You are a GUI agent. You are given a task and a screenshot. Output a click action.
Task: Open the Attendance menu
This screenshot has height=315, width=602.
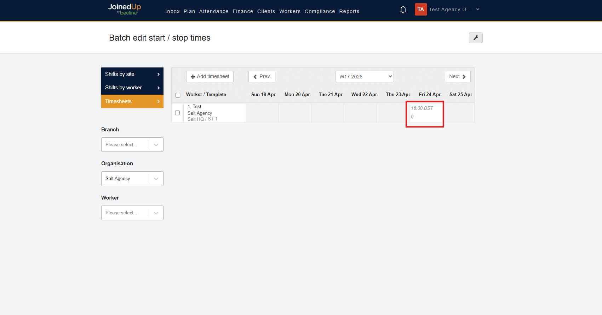click(214, 11)
